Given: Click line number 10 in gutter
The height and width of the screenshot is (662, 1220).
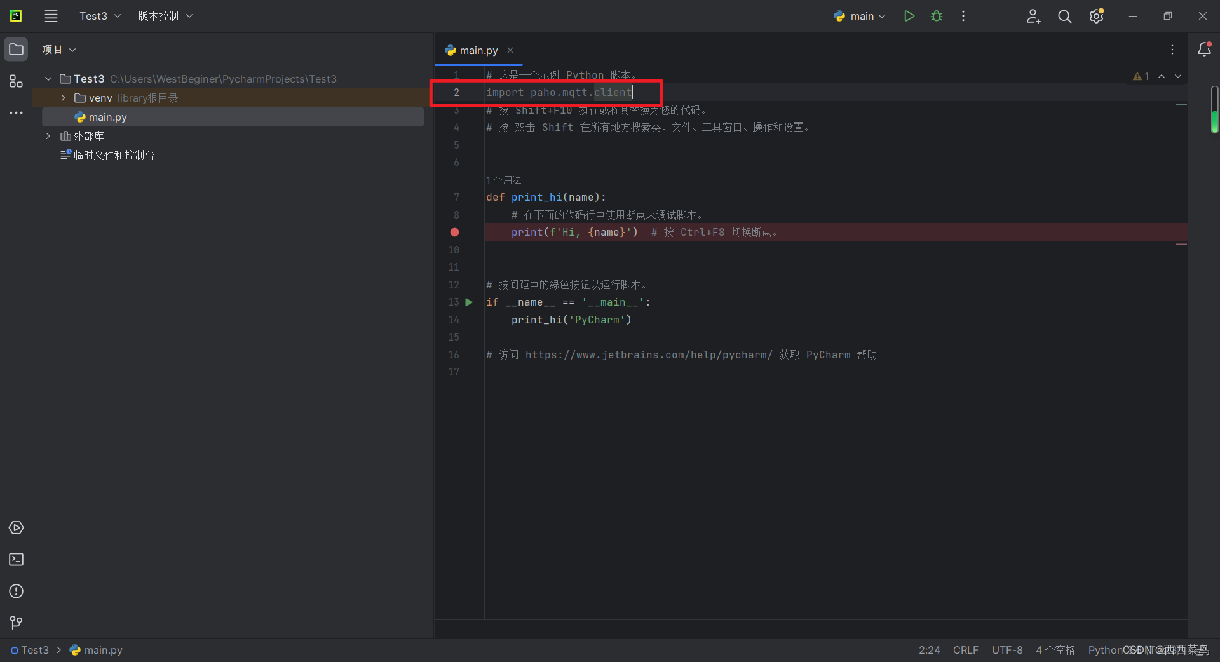Looking at the screenshot, I should pyautogui.click(x=453, y=250).
